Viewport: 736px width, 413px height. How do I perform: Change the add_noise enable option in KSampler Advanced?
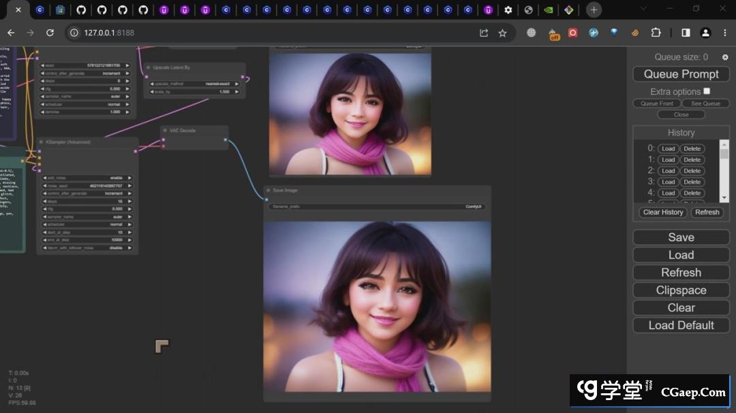tap(87, 178)
